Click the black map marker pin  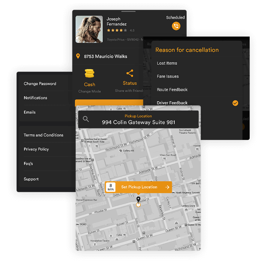pyautogui.click(x=138, y=200)
